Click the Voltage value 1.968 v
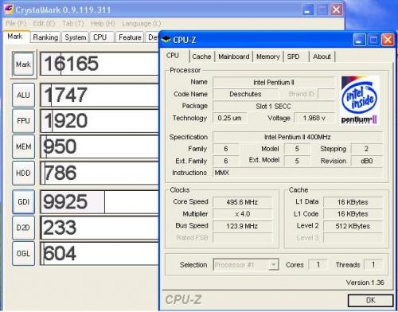 pyautogui.click(x=314, y=118)
